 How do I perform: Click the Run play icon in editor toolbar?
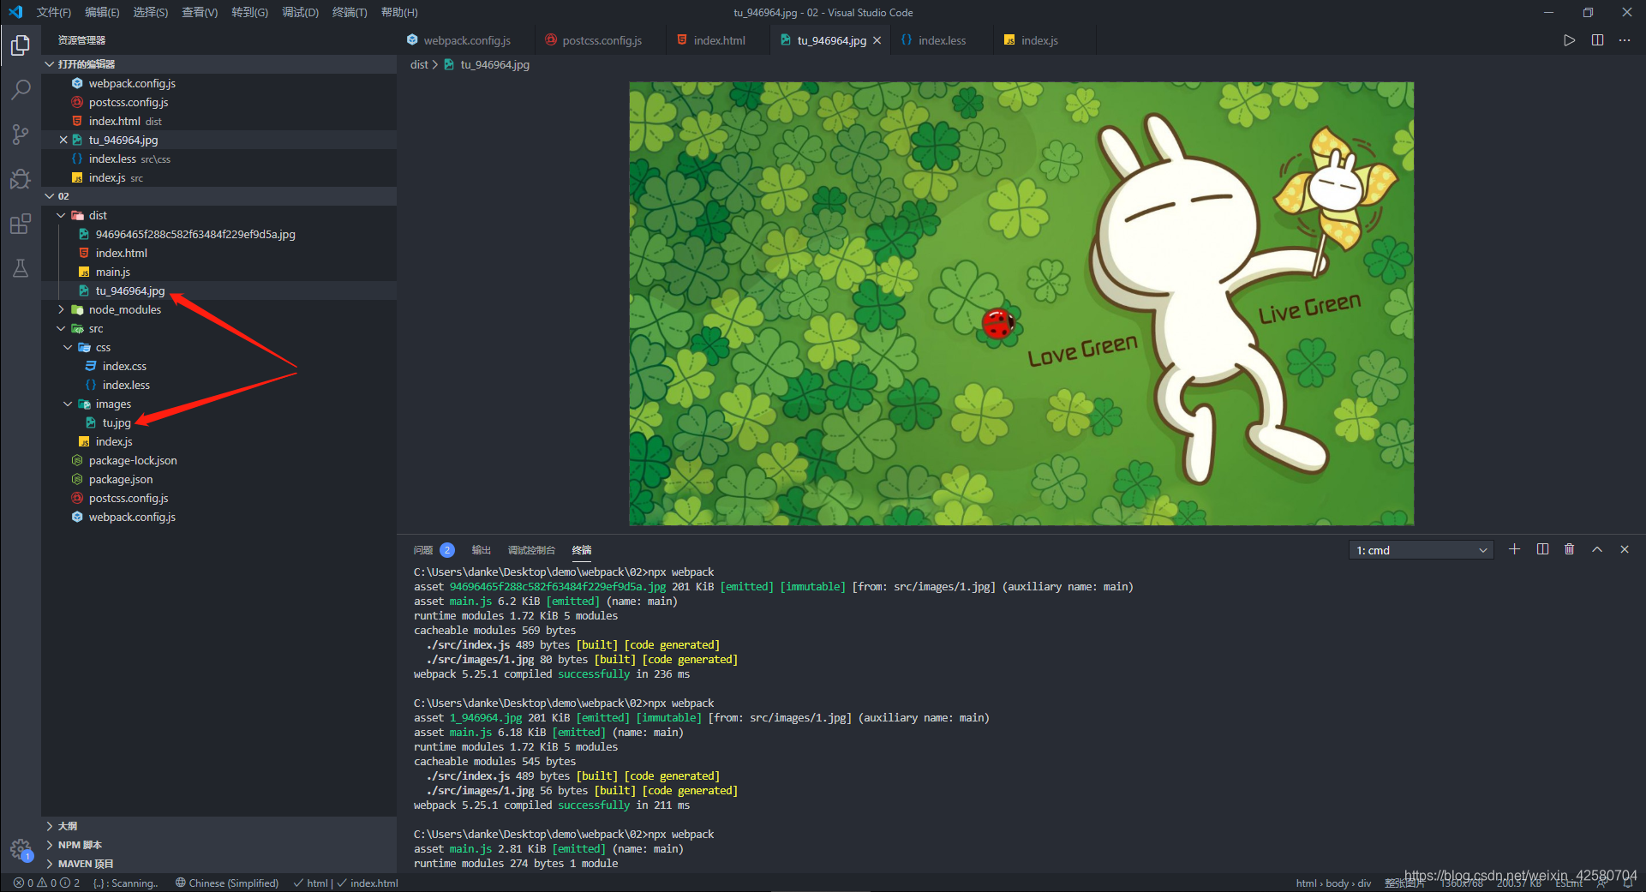[x=1569, y=40]
